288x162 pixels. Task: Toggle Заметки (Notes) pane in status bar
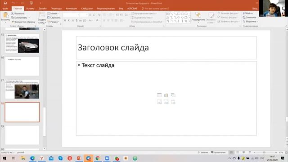[x=203, y=153]
